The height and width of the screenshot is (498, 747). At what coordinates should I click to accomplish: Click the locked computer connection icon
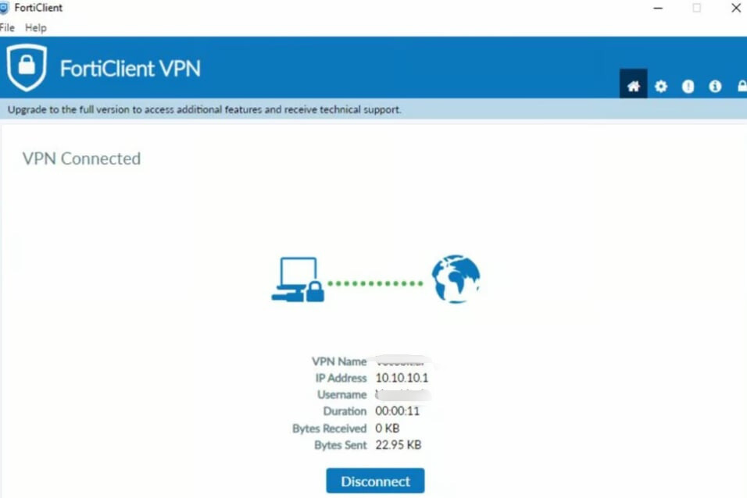[298, 279]
